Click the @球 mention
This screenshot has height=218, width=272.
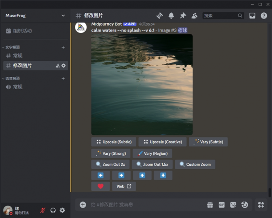[183, 30]
